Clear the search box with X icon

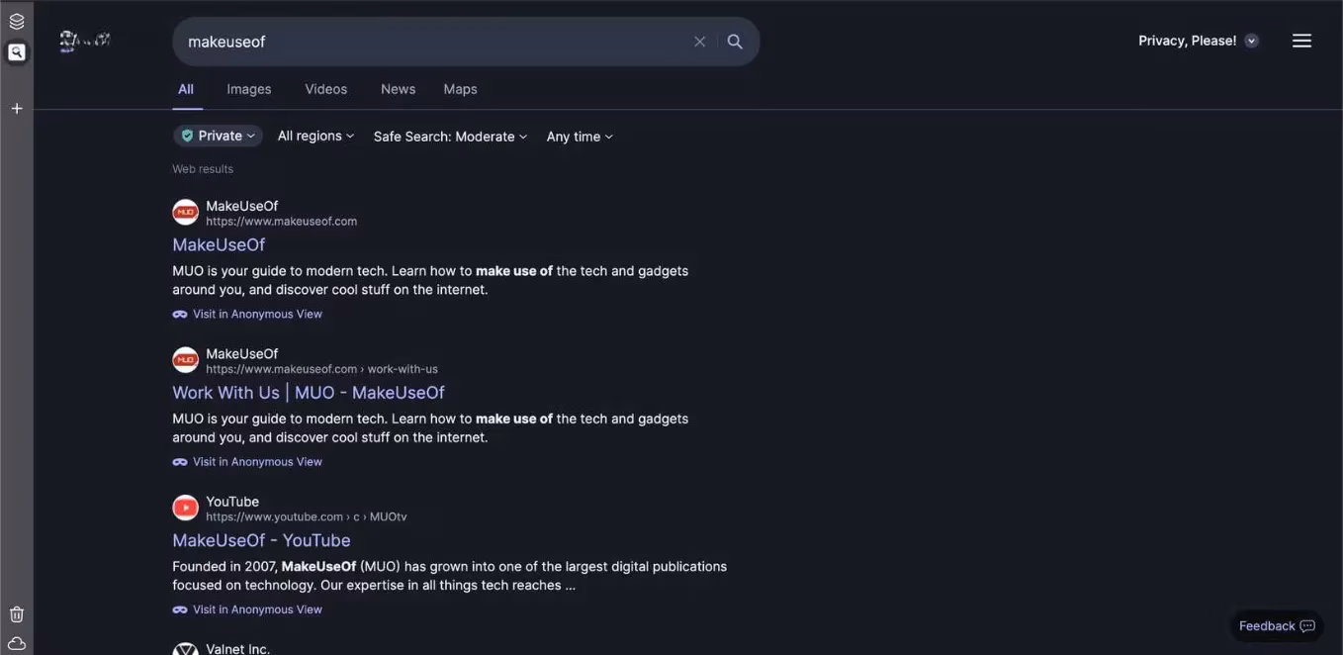click(699, 42)
